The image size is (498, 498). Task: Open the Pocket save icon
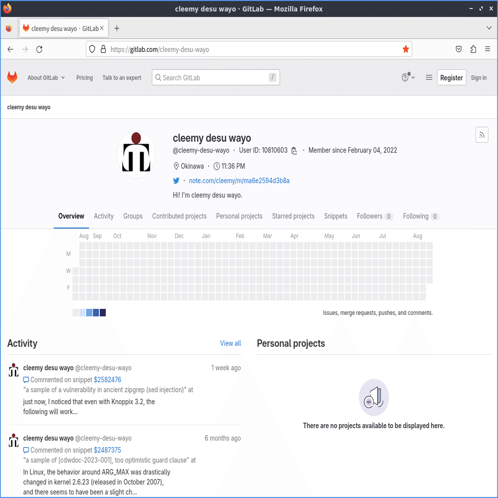point(458,49)
